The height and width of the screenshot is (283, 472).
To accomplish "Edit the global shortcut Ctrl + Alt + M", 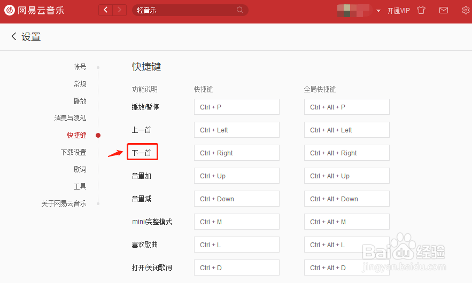I will tap(347, 222).
